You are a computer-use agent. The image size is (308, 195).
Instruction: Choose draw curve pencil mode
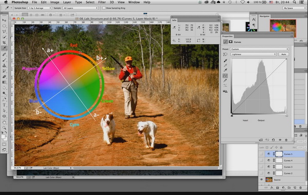coord(225,81)
